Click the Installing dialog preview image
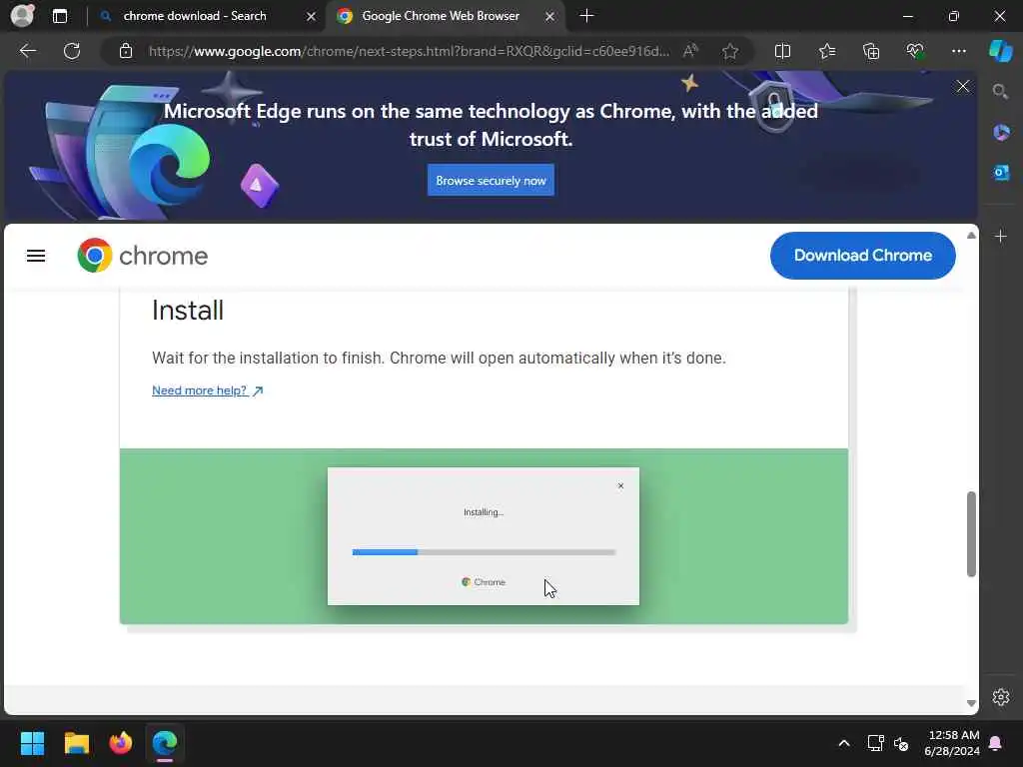 484,536
